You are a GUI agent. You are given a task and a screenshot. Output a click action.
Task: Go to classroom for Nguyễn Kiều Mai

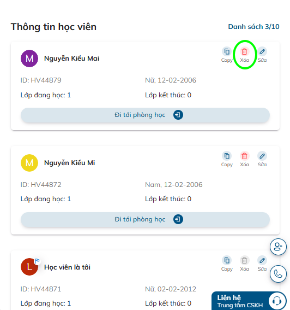[145, 115]
